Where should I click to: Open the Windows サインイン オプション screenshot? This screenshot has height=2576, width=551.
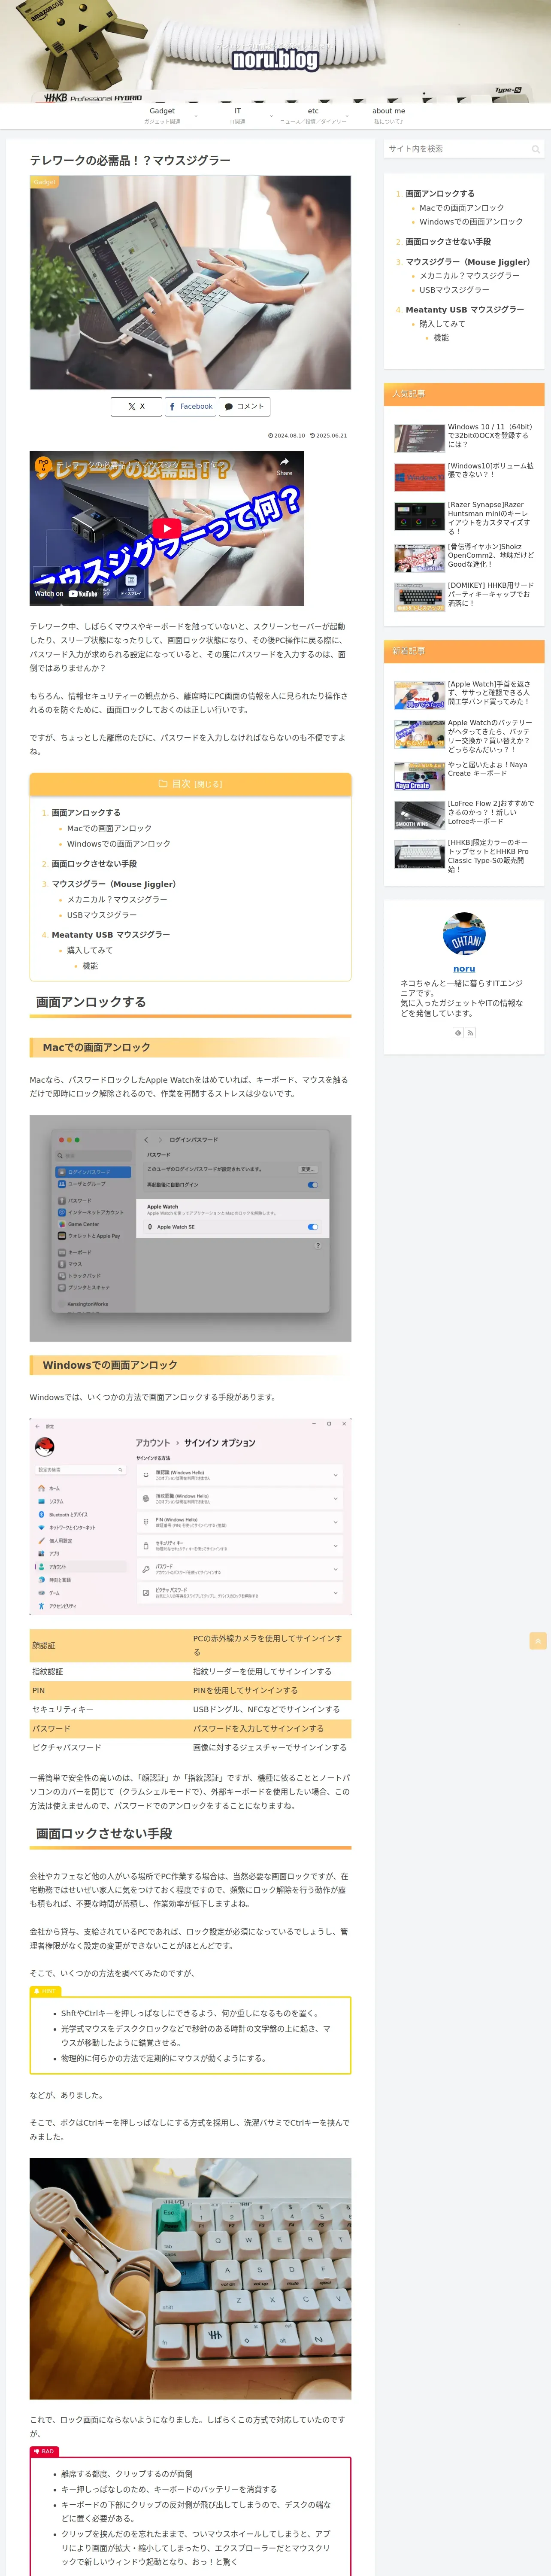(190, 1516)
